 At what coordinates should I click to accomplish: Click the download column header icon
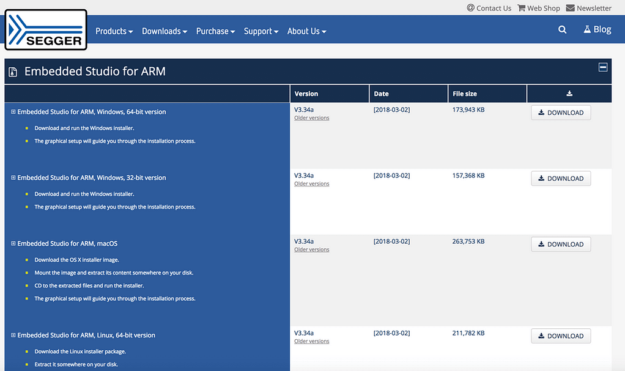click(x=569, y=94)
